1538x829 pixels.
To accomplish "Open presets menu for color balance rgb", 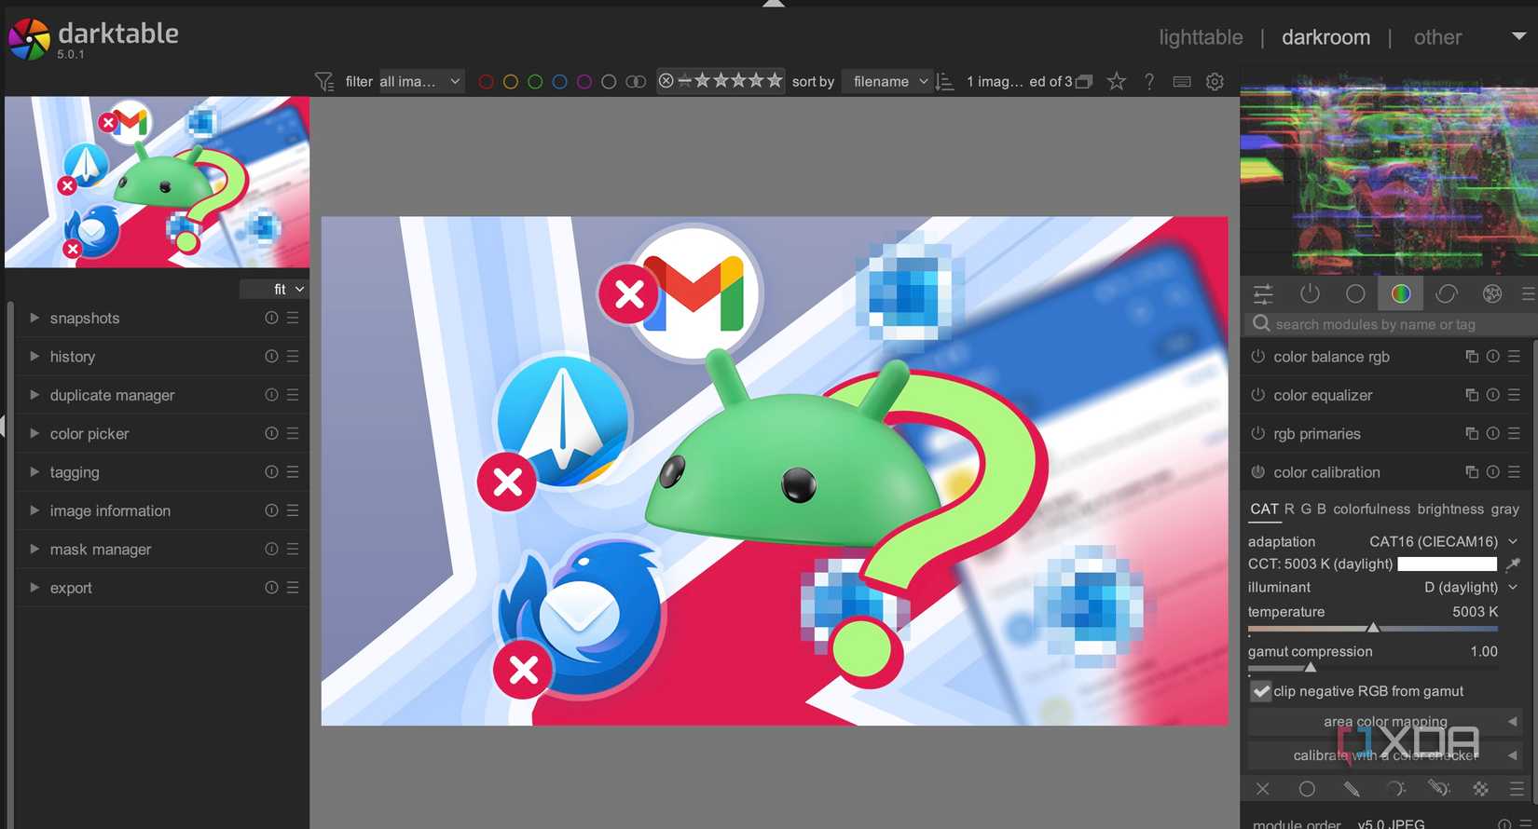I will (1514, 357).
